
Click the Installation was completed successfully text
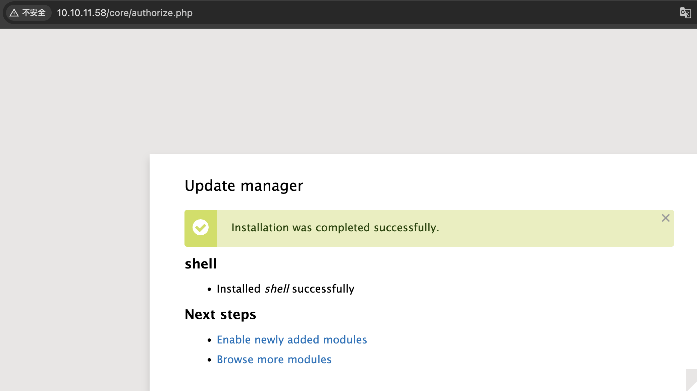(x=335, y=228)
